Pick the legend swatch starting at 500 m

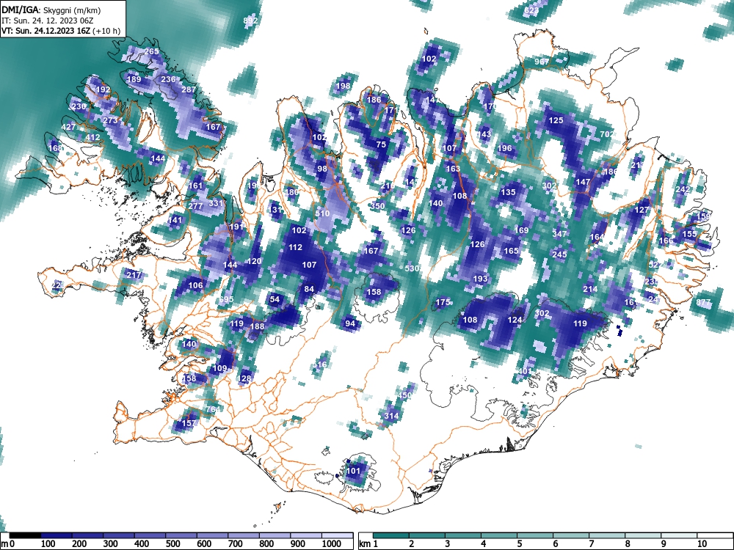181,535
